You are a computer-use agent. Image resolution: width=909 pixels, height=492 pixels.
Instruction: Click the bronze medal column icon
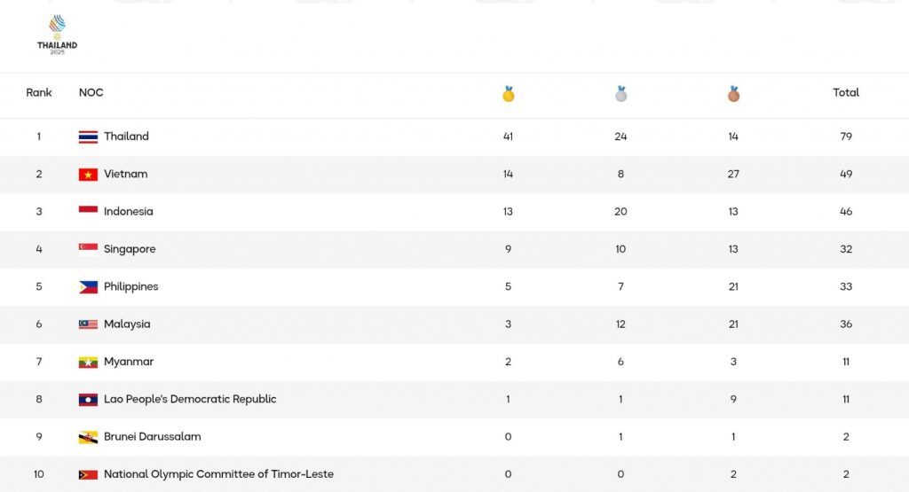pyautogui.click(x=733, y=94)
